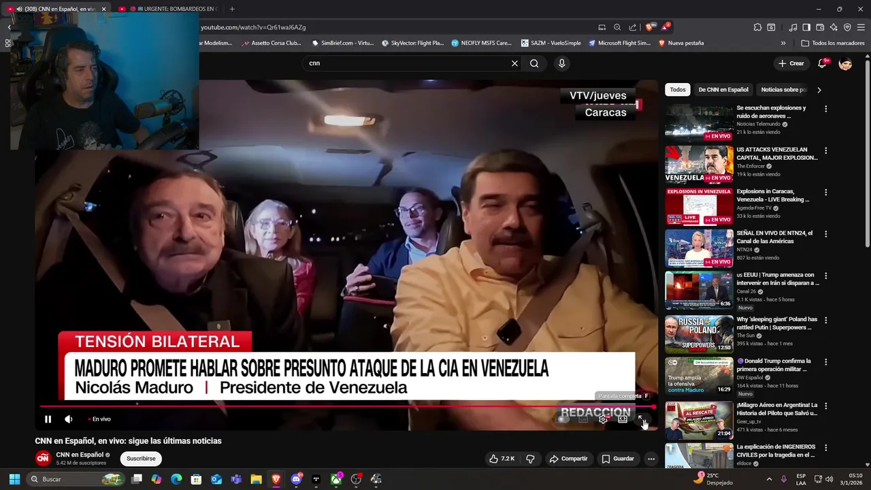Run search with the magnifier button
This screenshot has width=871, height=490.
point(534,63)
